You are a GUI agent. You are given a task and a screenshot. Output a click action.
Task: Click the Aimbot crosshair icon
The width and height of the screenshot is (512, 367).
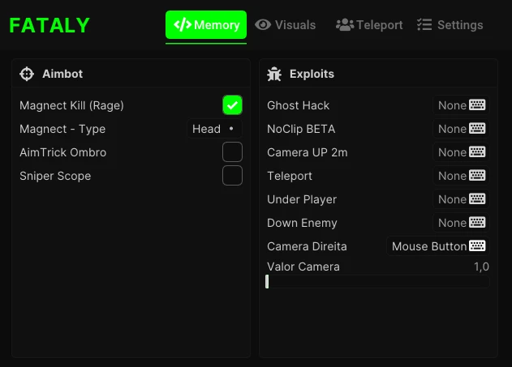27,74
